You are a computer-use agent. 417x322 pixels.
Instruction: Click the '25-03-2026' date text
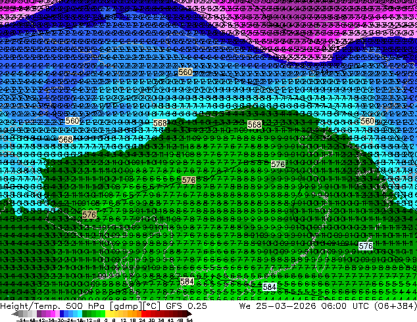(286, 306)
